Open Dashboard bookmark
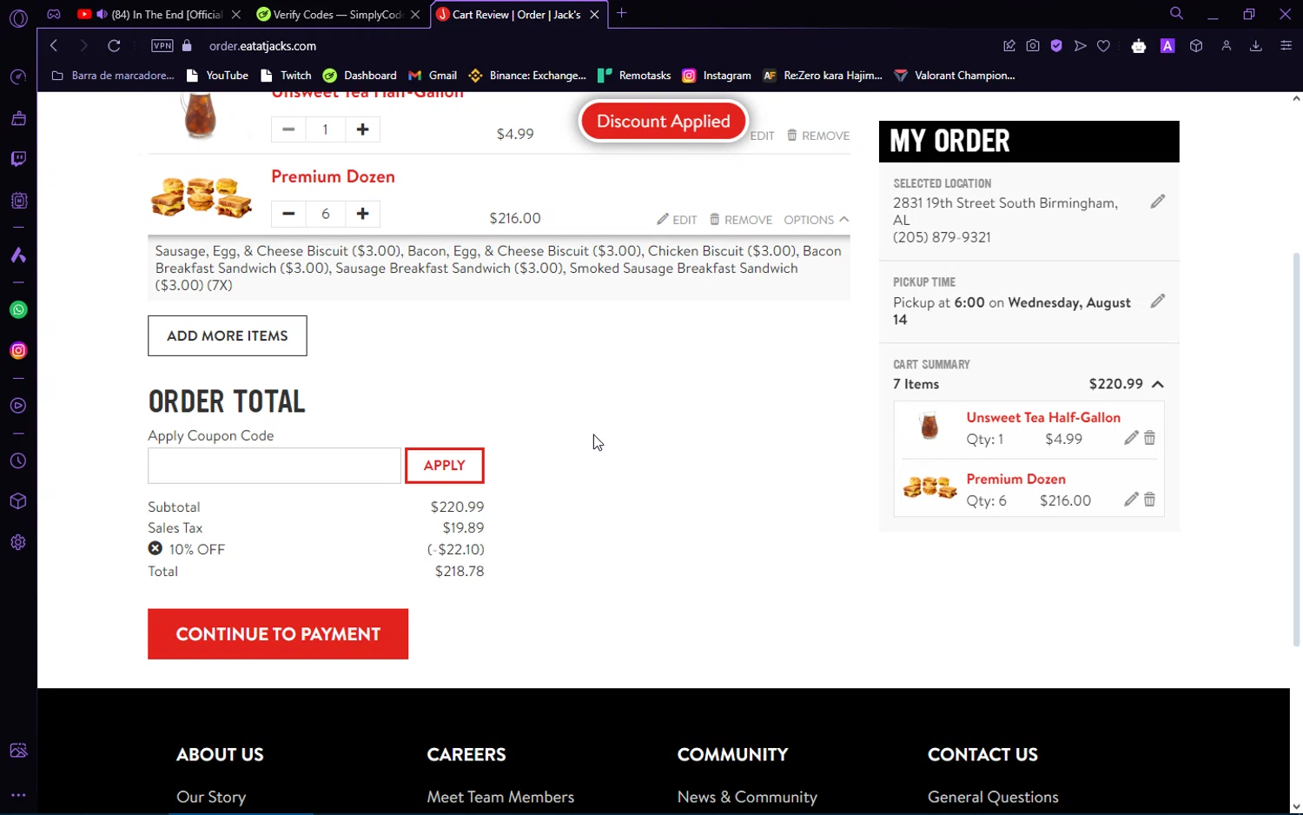The image size is (1303, 815). 360,76
